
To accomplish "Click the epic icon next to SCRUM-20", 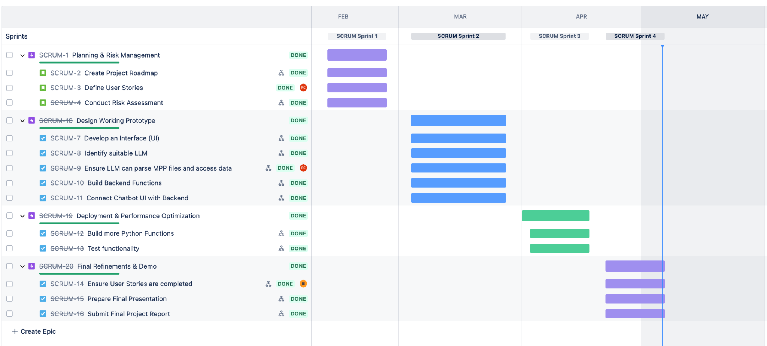I will click(x=32, y=266).
